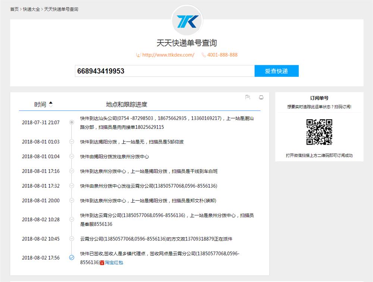Image resolution: width=373 pixels, height=282 pixels.
Task: Open the http://www.ttkdex.com/ website link
Action: pyautogui.click(x=168, y=55)
